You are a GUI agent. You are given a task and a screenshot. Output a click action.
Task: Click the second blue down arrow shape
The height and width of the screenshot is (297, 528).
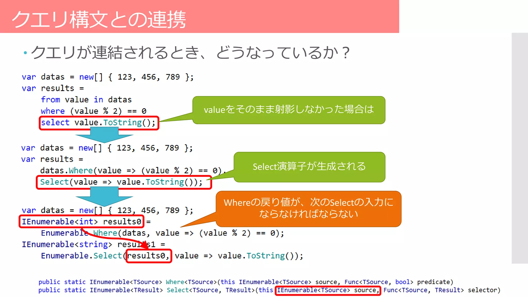tap(104, 196)
